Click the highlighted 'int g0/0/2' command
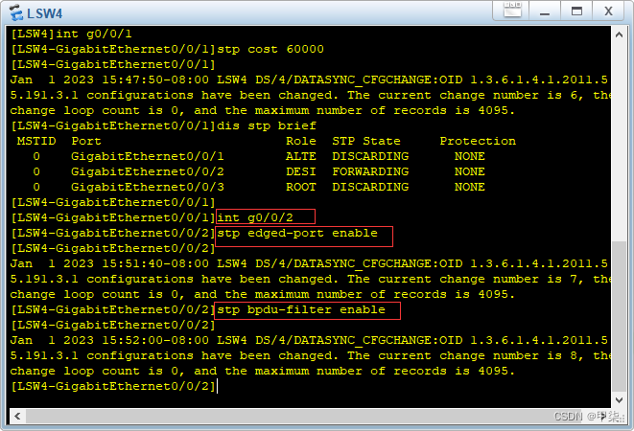The width and height of the screenshot is (634, 431). 255,217
